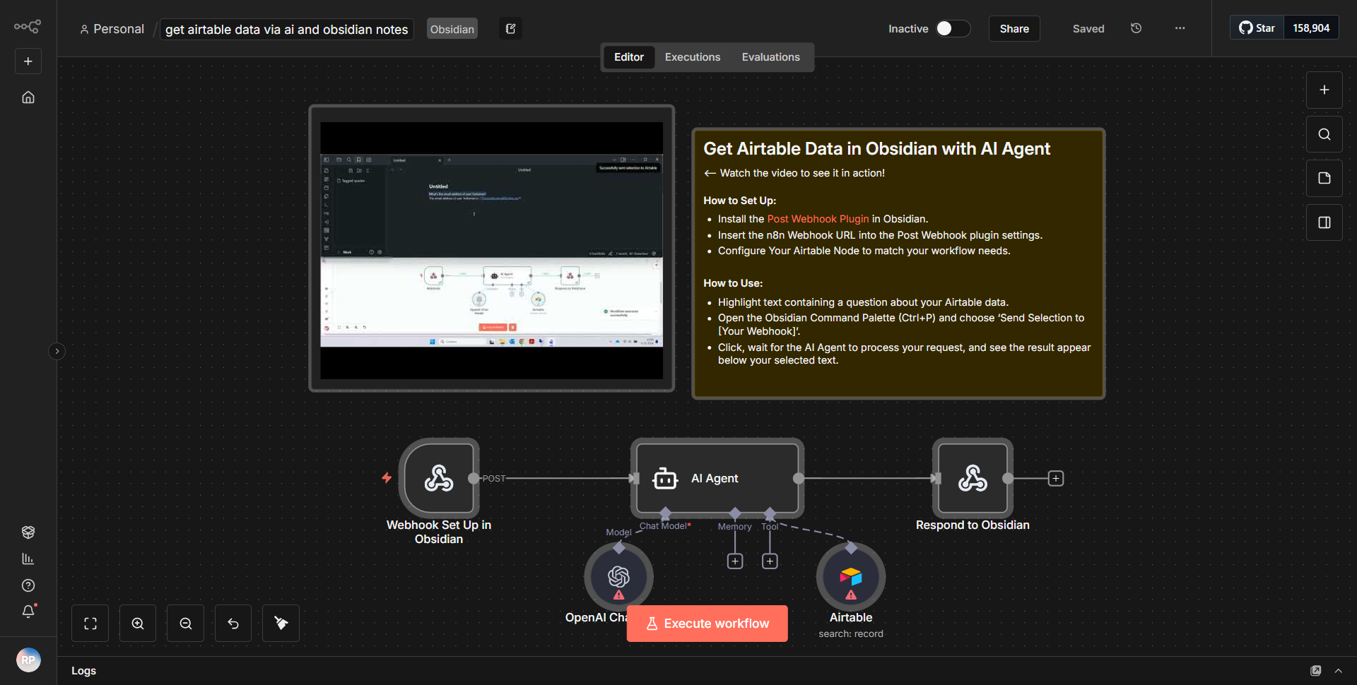Tidy up the canvas with the wand icon
This screenshot has height=685, width=1357.
click(280, 623)
